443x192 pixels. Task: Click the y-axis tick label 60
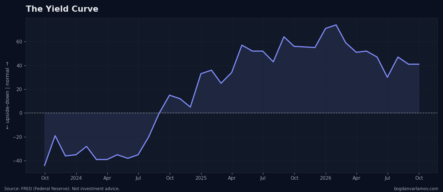point(19,42)
